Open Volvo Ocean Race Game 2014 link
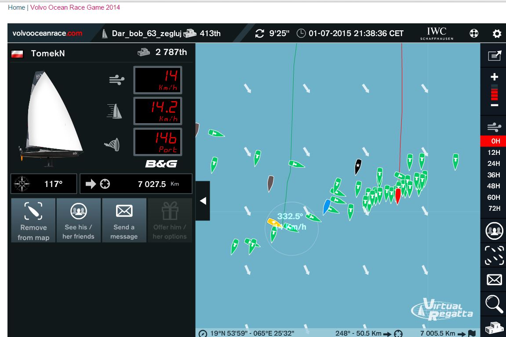The height and width of the screenshot is (337, 506). pos(75,7)
